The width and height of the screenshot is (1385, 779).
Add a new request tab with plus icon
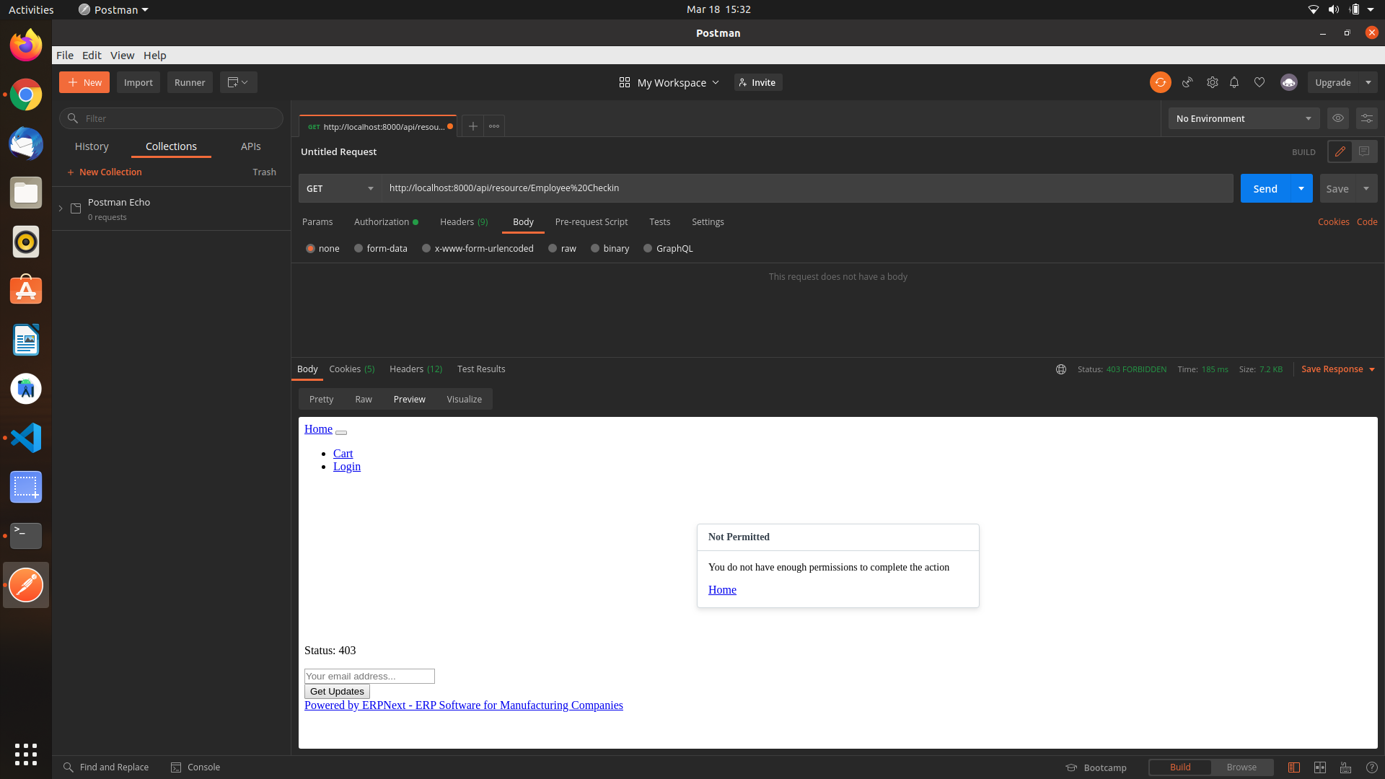point(473,126)
